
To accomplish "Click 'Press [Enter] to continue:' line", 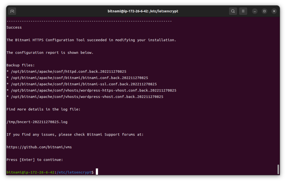I will (35, 160).
